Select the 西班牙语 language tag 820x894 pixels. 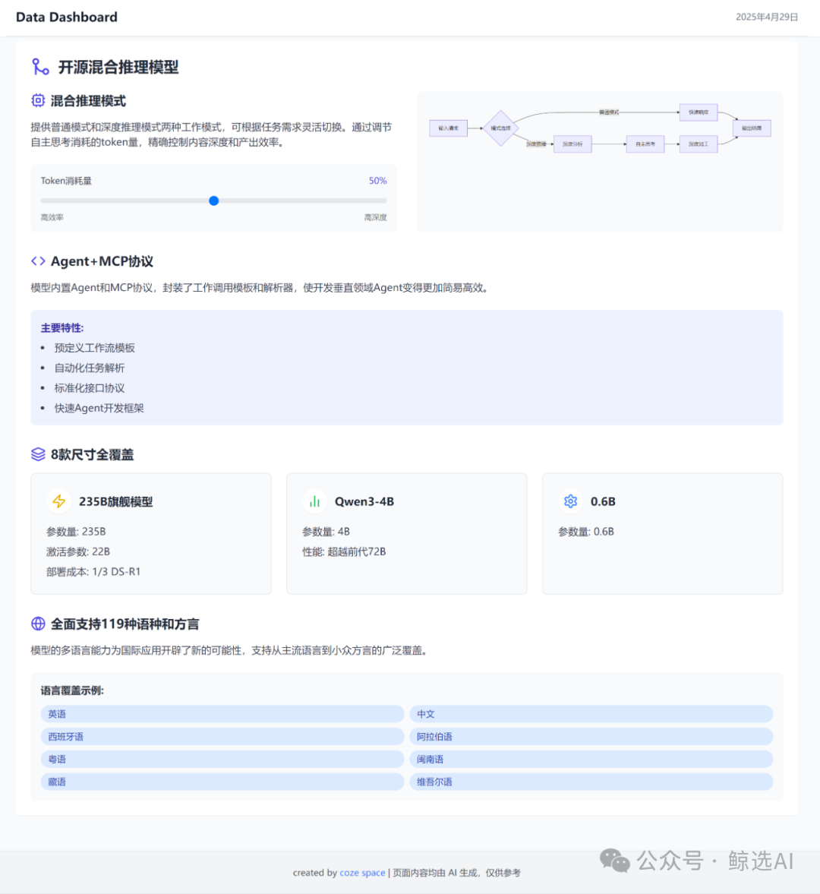[222, 737]
